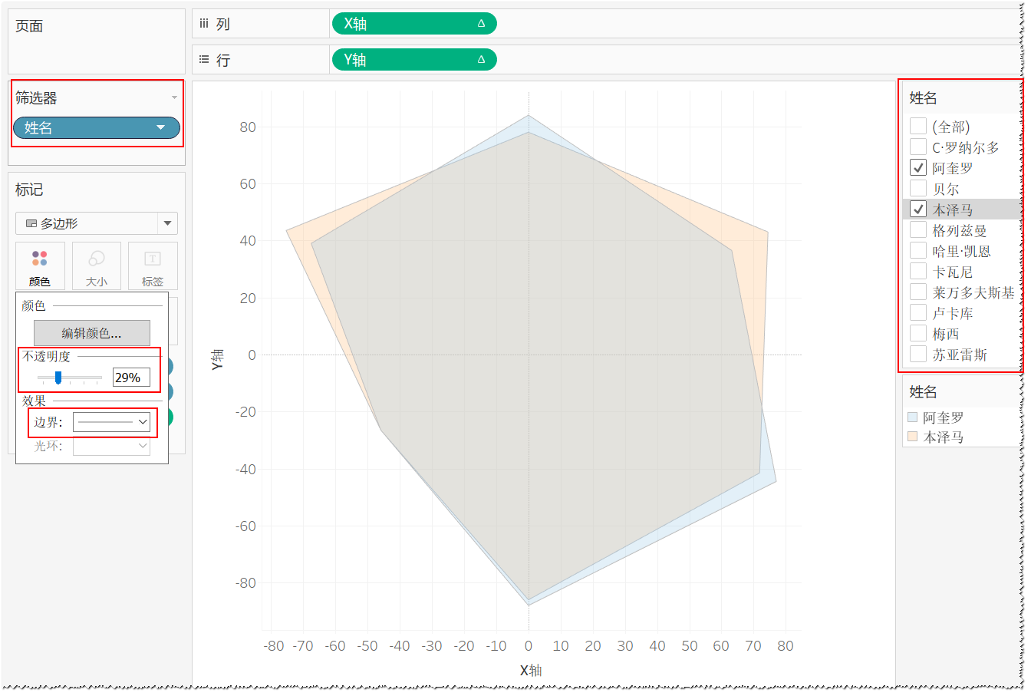The height and width of the screenshot is (696, 1031).
Task: Open the 颜色 color marks card
Action: (x=40, y=266)
